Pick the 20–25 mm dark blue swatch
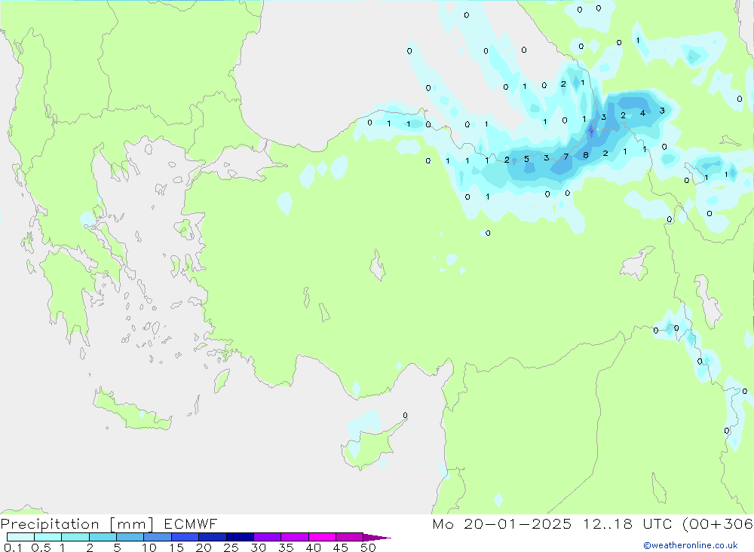This screenshot has height=552, width=754. tap(212, 537)
